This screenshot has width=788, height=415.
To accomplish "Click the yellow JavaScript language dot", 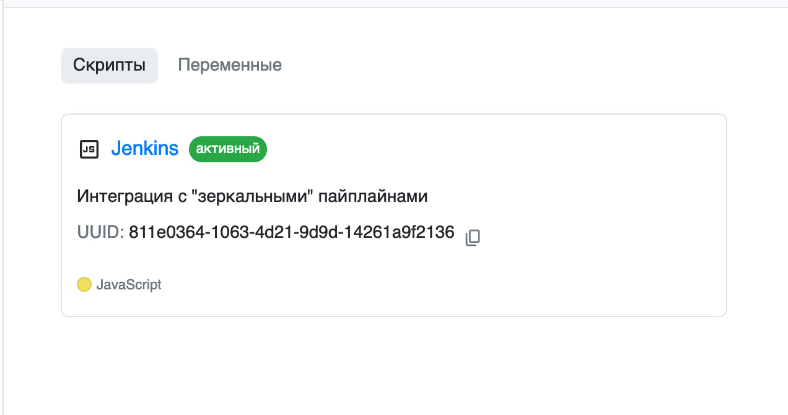I will coord(84,284).
